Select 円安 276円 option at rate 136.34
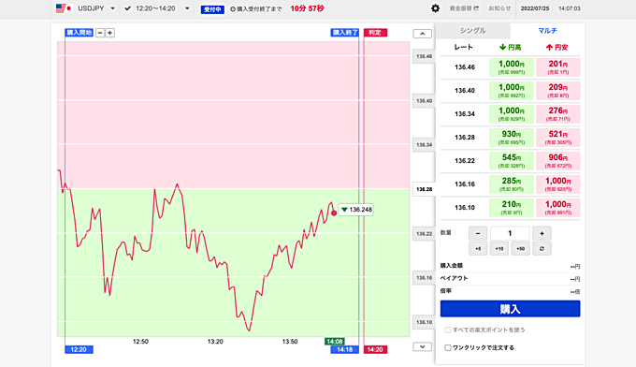The image size is (636, 367). 558,113
